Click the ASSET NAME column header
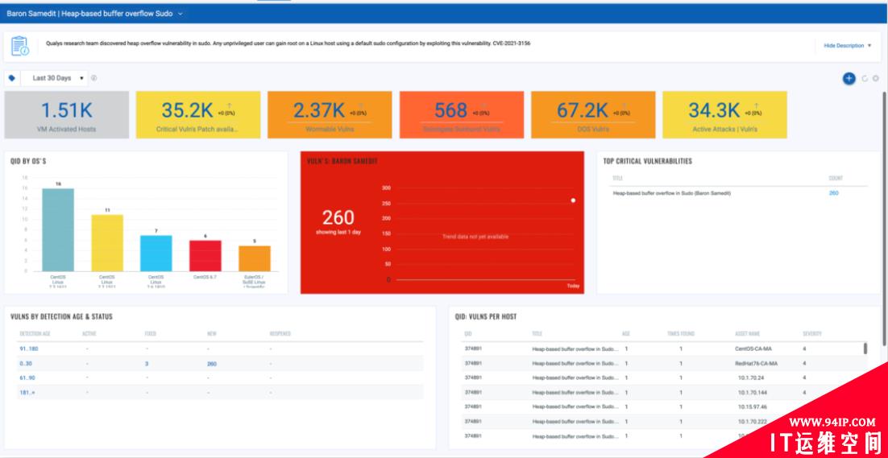Screen dimensions: 888x458 pyautogui.click(x=748, y=333)
